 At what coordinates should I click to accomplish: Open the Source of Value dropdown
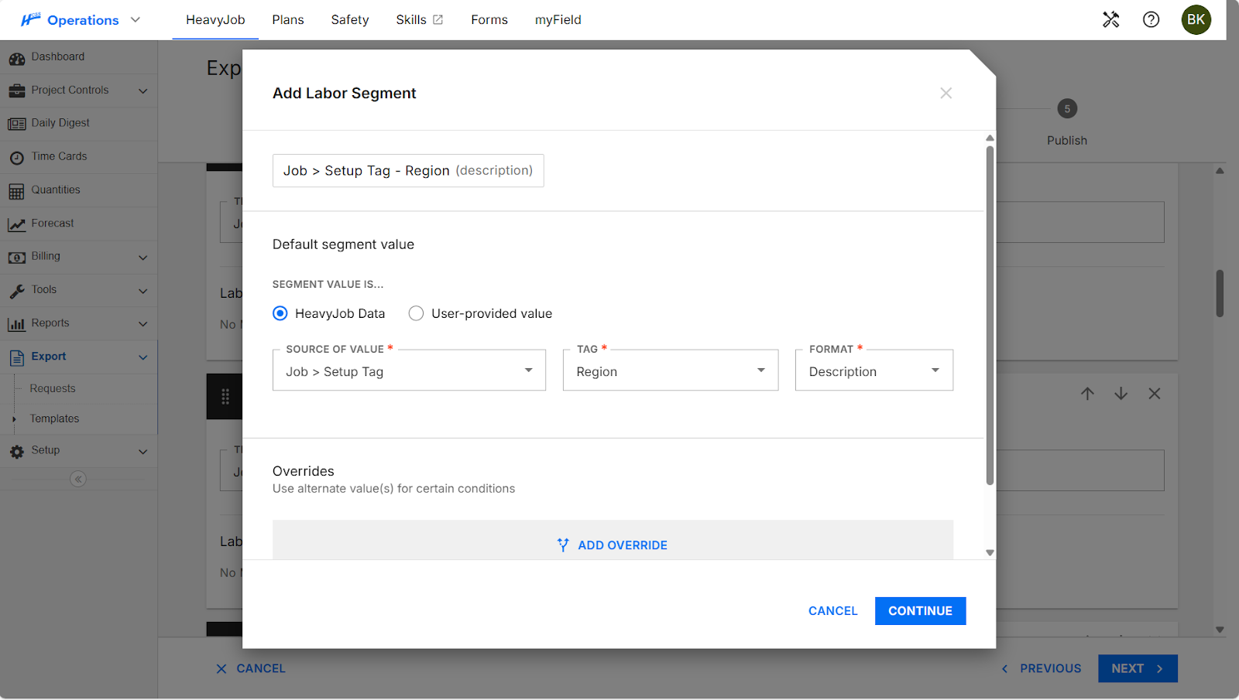pos(409,370)
